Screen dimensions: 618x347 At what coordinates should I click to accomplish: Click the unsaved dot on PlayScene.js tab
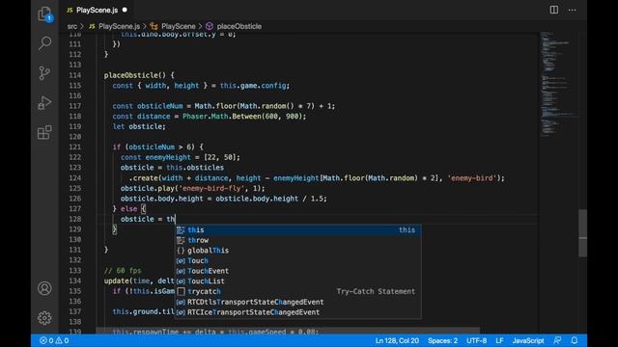coord(125,10)
